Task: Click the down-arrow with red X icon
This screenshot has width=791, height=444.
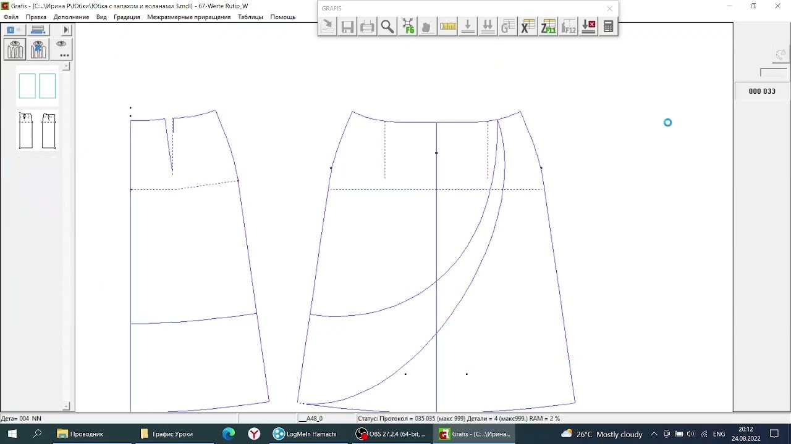Action: [x=588, y=27]
